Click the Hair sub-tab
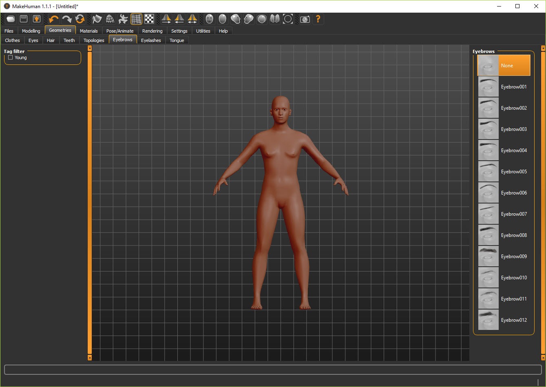Image resolution: width=546 pixels, height=387 pixels. [51, 40]
